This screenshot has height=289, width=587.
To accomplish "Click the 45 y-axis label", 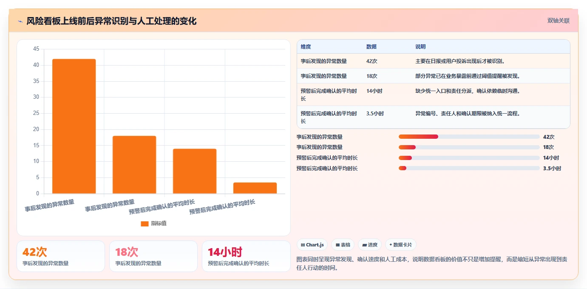I will click(x=36, y=49).
